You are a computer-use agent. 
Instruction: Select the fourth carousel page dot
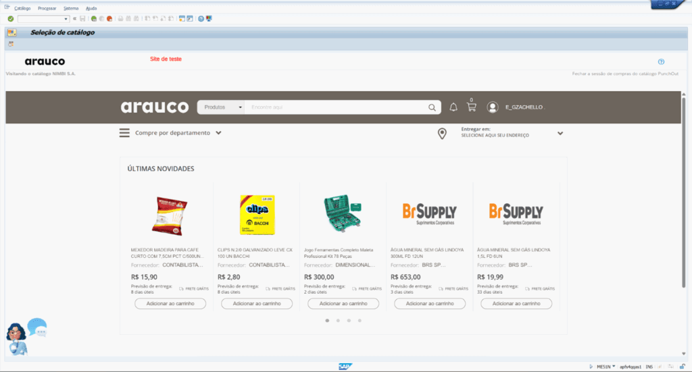360,321
